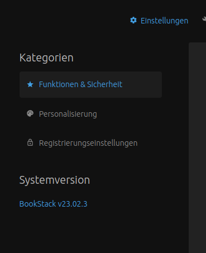Open the Einstellungen tab
Image resolution: width=206 pixels, height=253 pixels.
click(x=159, y=21)
